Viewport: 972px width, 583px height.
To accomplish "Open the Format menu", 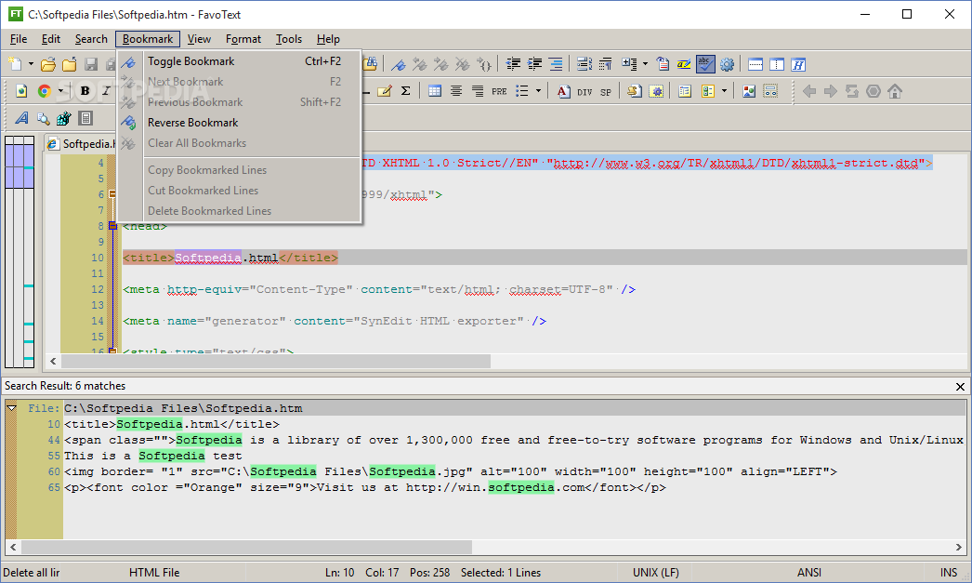I will point(243,39).
